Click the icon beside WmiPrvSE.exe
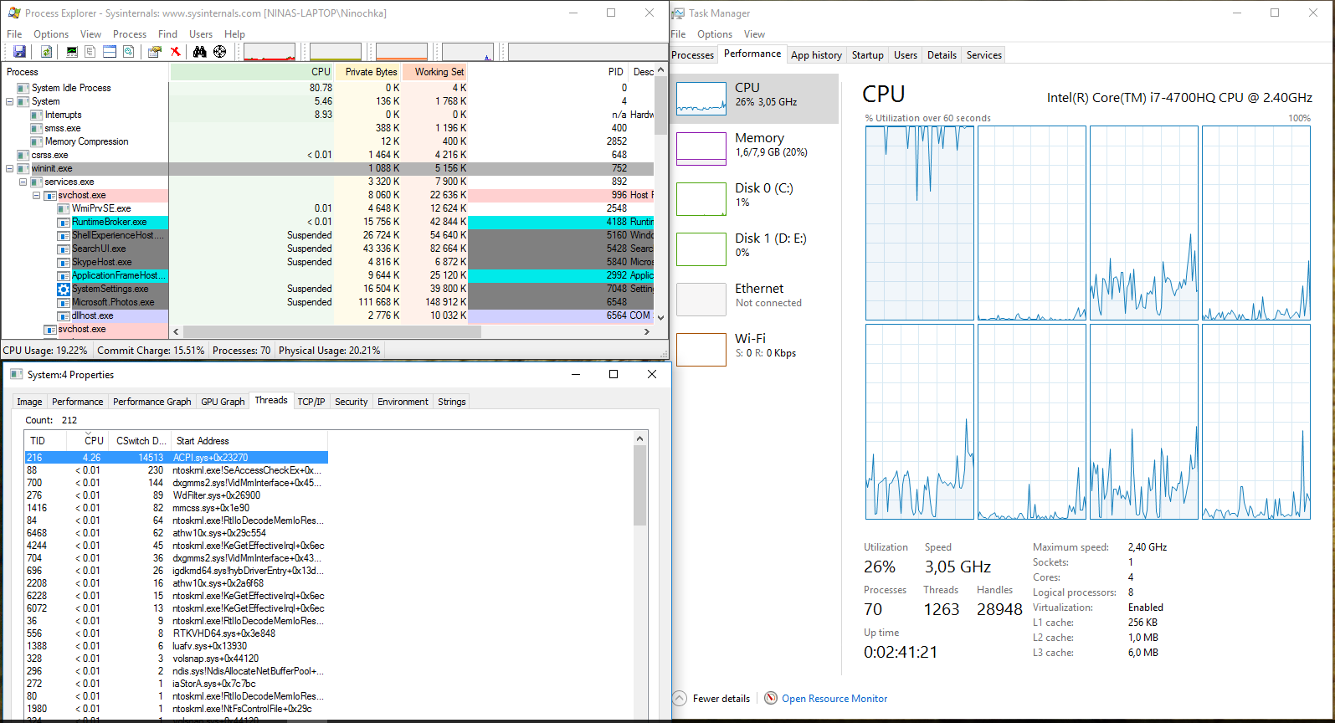The width and height of the screenshot is (1335, 723). (x=64, y=208)
